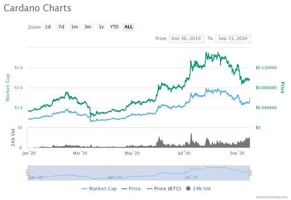291x200 pixels.
Task: Choose the 1y zoom option
Action: 101,27
